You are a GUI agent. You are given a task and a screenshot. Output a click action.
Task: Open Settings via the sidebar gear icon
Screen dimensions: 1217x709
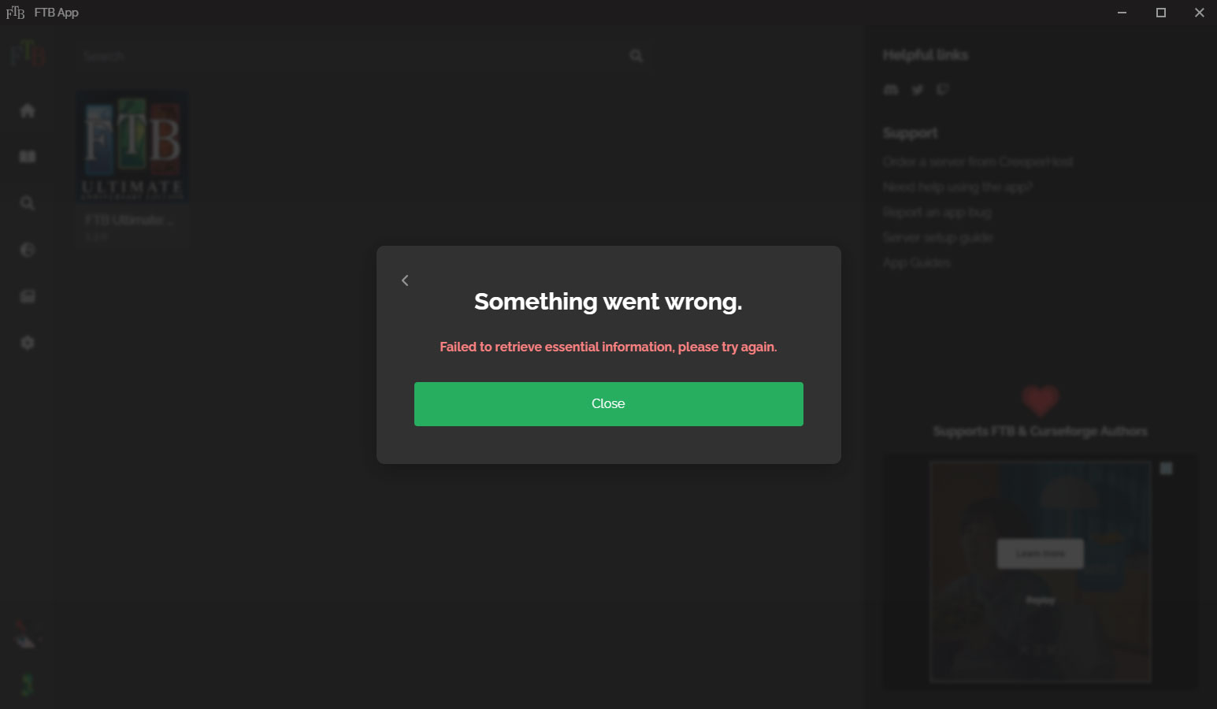click(x=28, y=343)
